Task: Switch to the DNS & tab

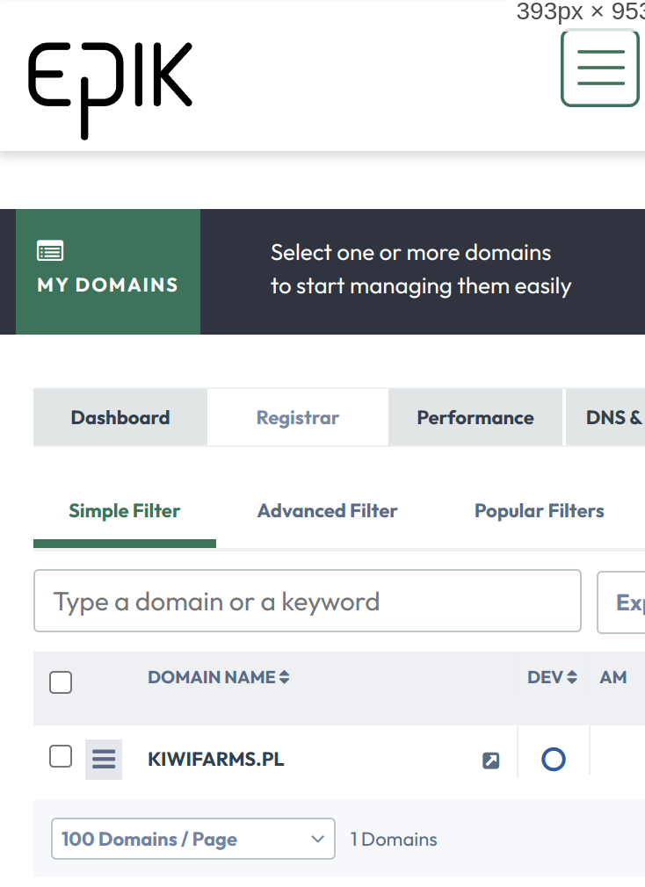Action: click(606, 417)
